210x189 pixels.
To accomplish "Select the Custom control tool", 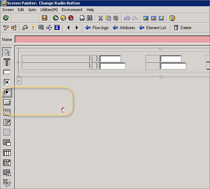I will tap(7, 173).
